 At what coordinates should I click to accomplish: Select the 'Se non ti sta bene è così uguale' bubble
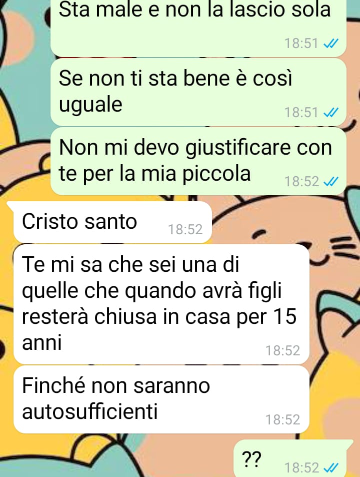[198, 92]
